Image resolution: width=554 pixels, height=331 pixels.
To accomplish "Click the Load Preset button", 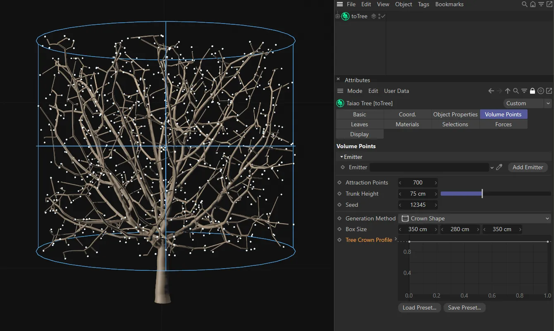I will [419, 307].
